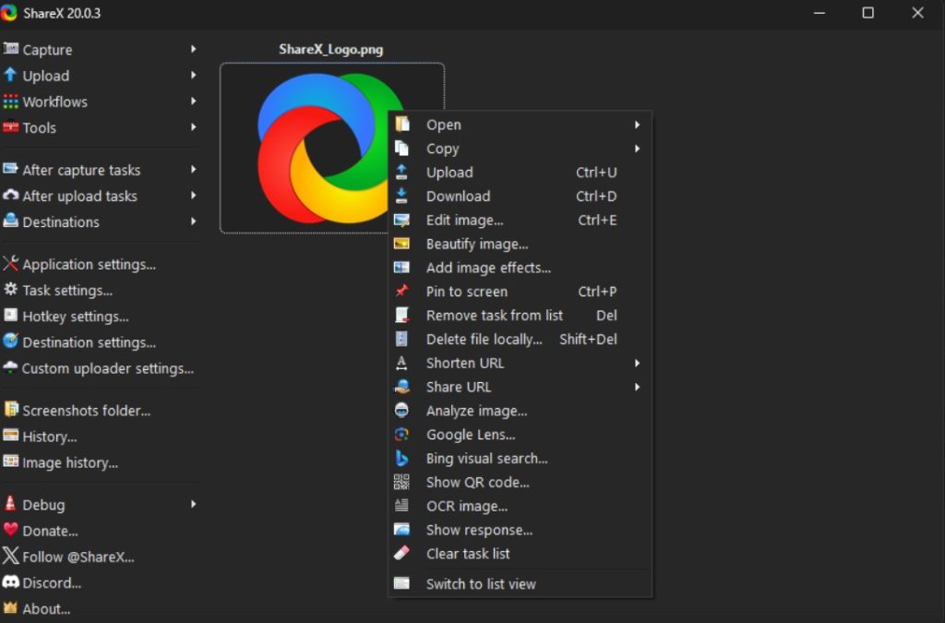Choose Switch to list view
Viewport: 945px width, 623px height.
point(520,584)
